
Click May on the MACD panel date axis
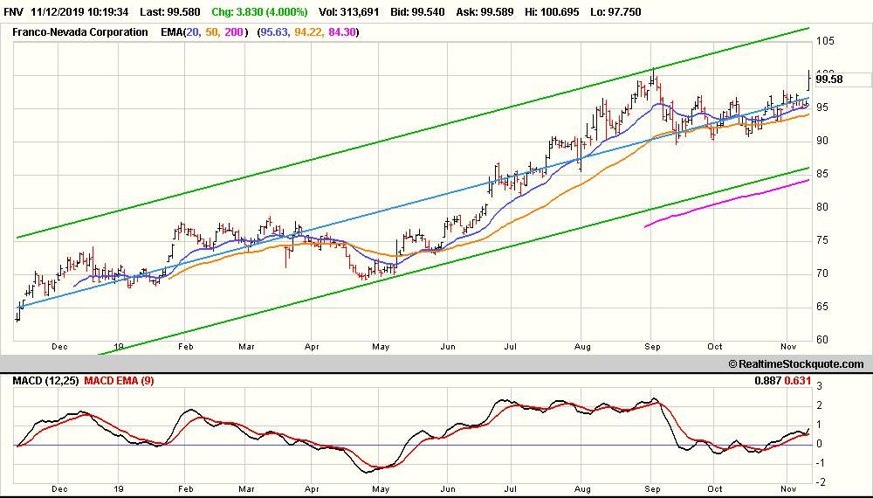[381, 489]
